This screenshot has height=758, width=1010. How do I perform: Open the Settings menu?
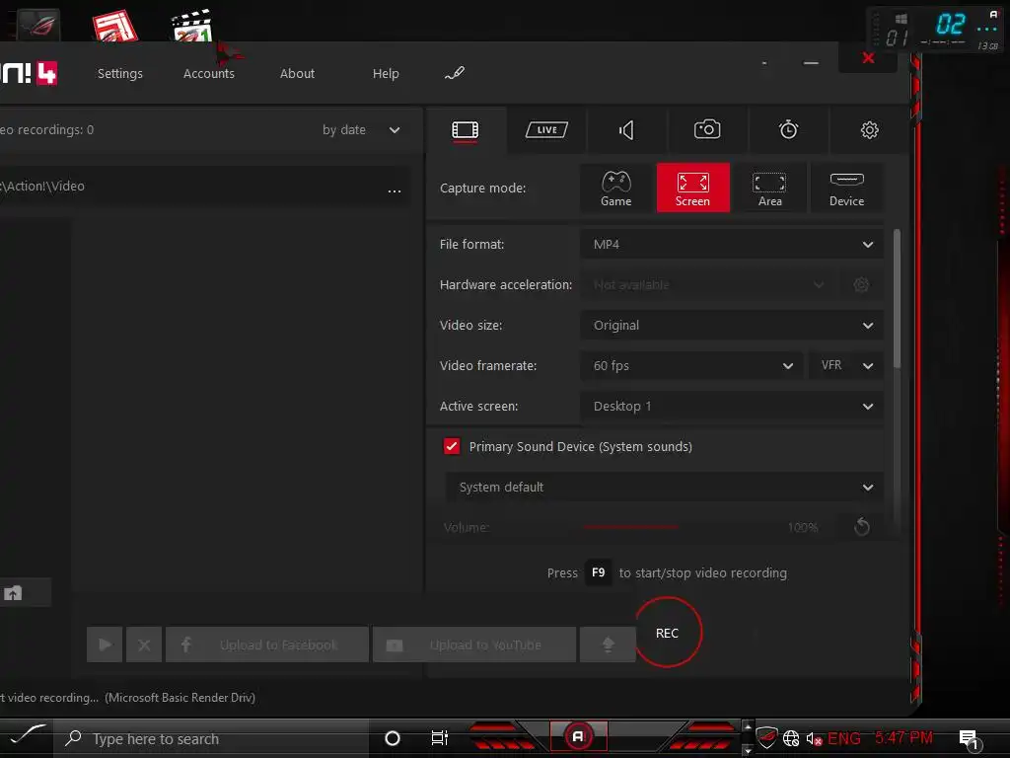(119, 73)
